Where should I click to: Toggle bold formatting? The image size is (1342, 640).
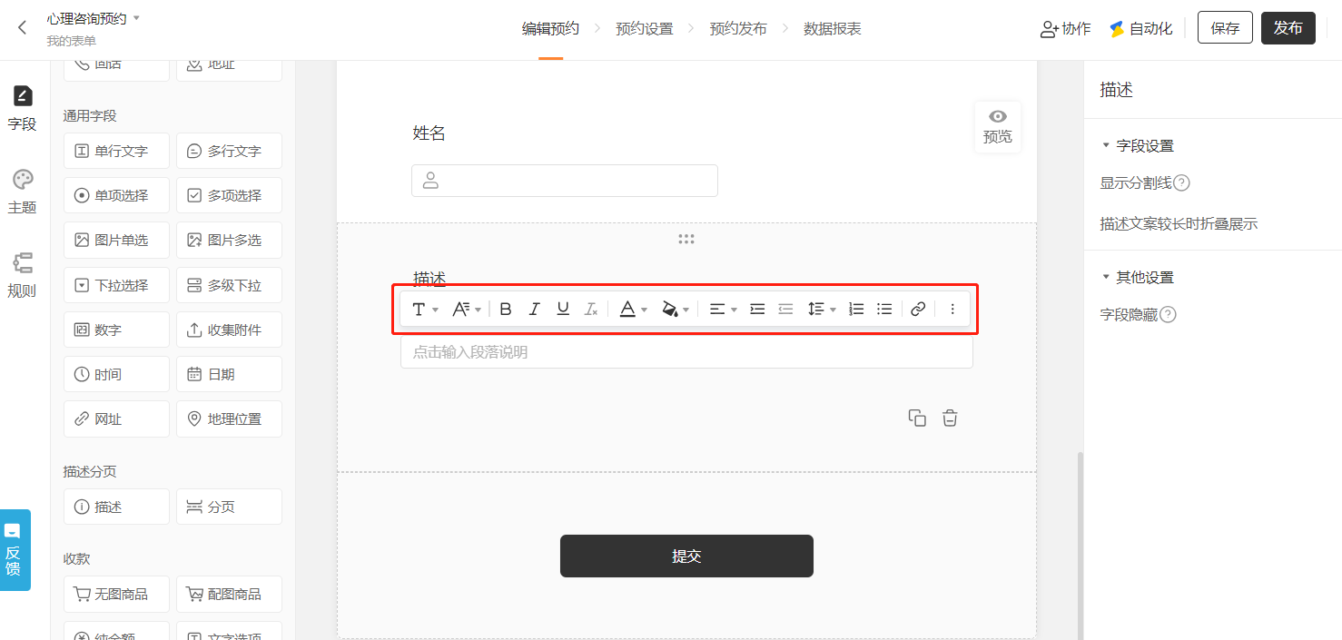click(506, 310)
